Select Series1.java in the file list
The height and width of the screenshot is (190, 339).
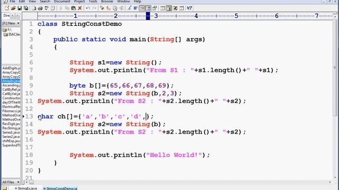coord(11,132)
